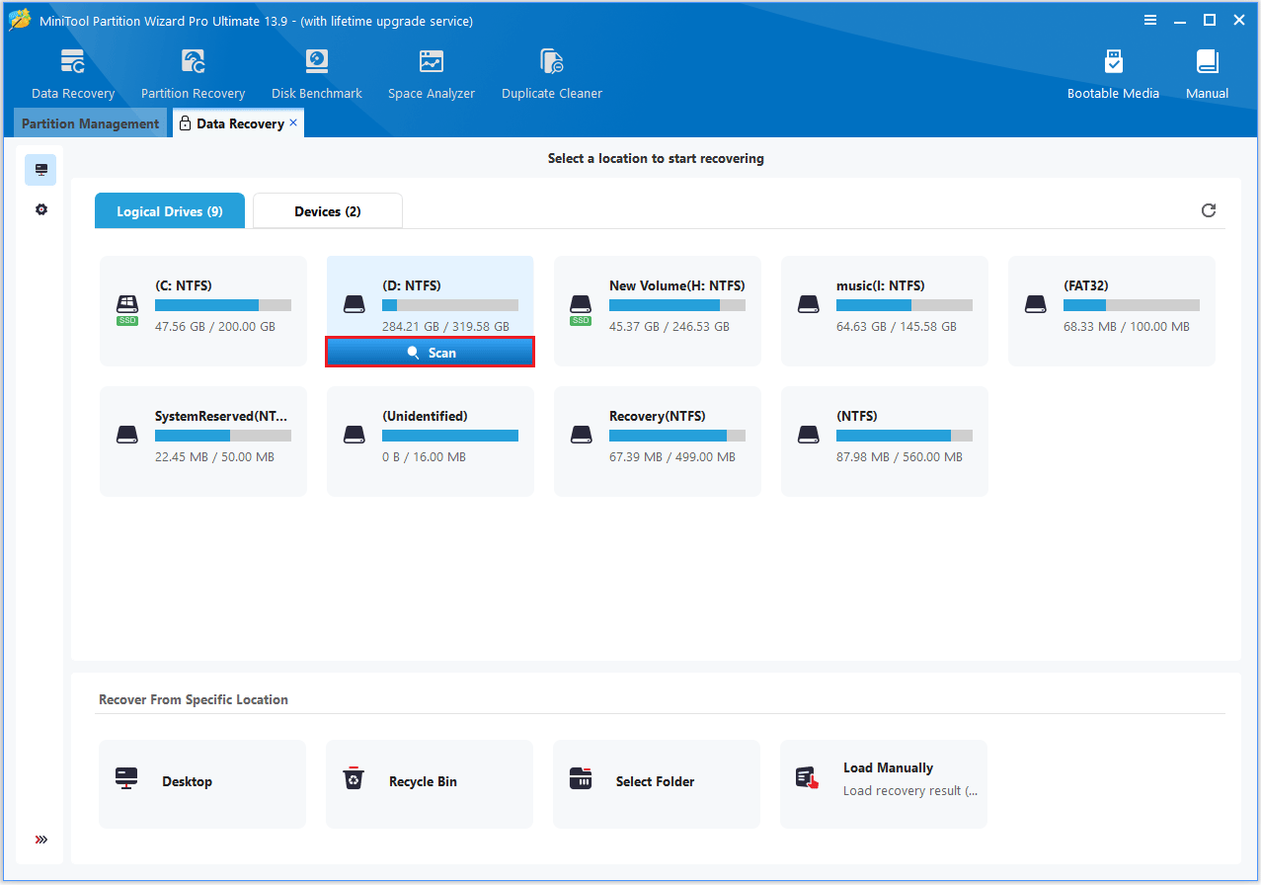Click the usage bar of Recovery (NTFS)
Screen dimensions: 1261x885
[x=677, y=436]
